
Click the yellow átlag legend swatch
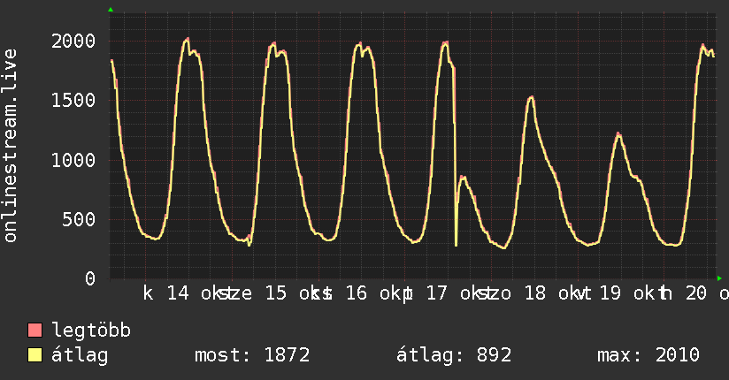(35, 355)
